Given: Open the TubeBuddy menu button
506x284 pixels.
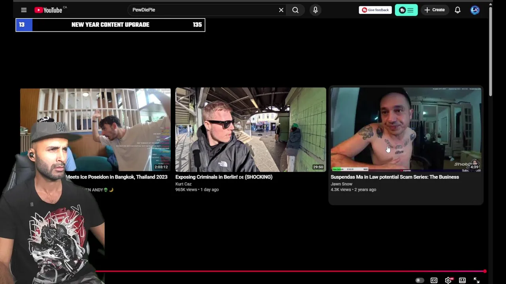Looking at the screenshot, I should coord(406,10).
